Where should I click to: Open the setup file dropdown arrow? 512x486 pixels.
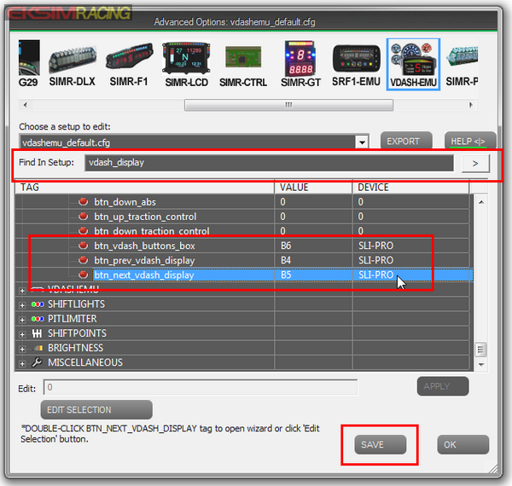click(x=362, y=142)
